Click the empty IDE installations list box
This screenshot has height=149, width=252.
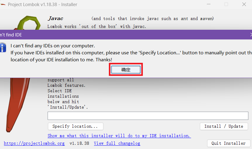click(148, 116)
